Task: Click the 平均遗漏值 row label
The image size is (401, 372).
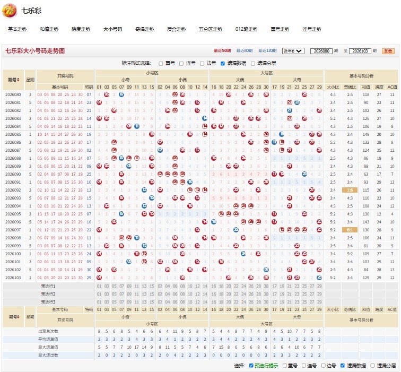Action: coord(48,339)
